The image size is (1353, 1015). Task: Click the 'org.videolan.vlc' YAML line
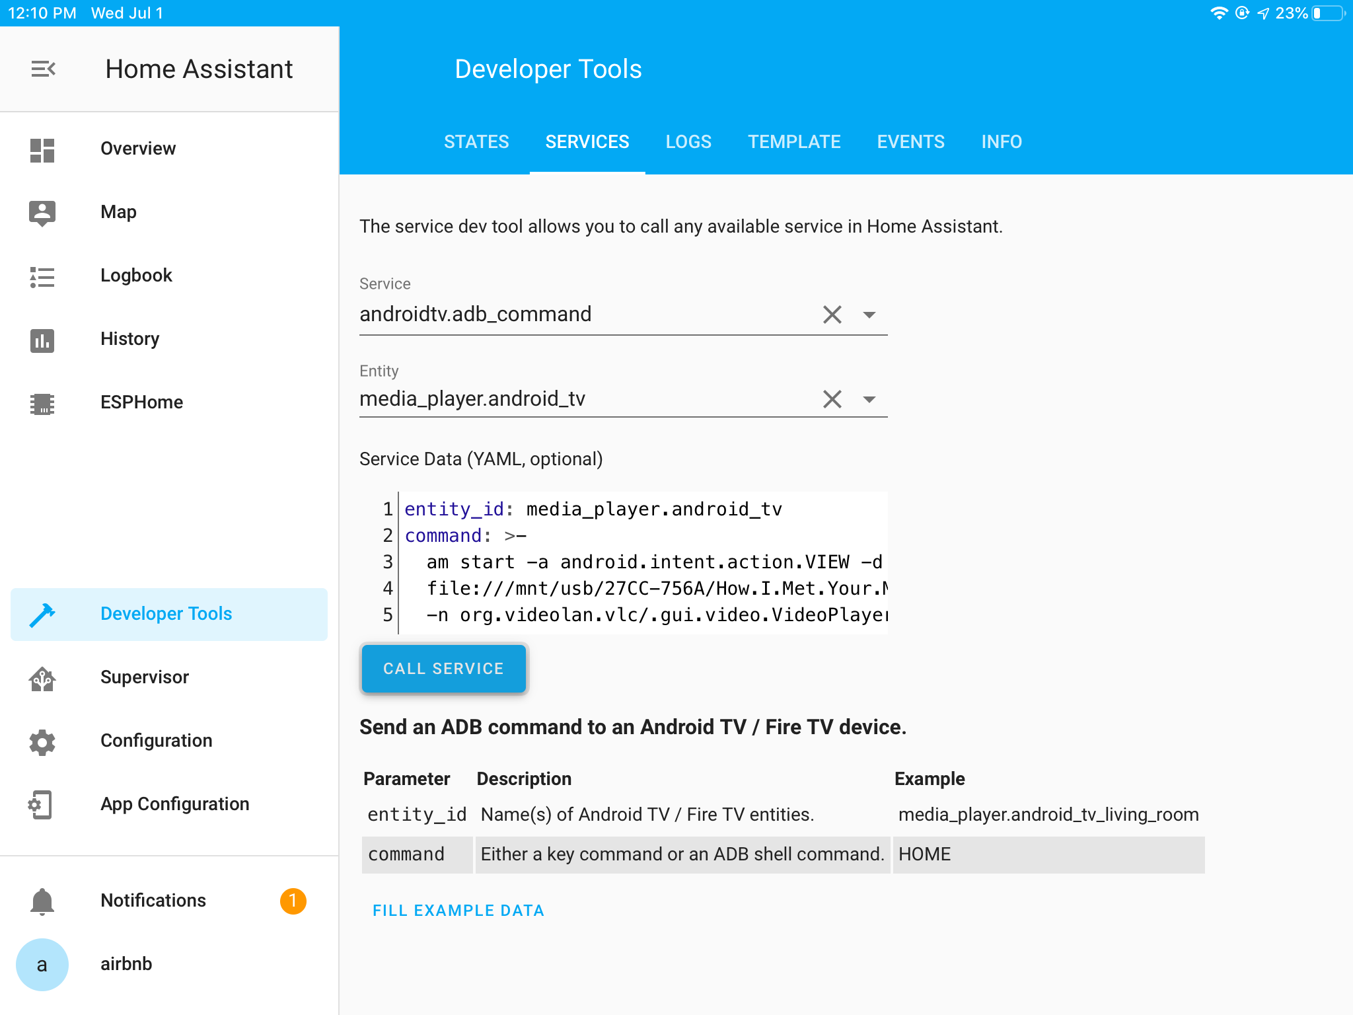tap(657, 615)
